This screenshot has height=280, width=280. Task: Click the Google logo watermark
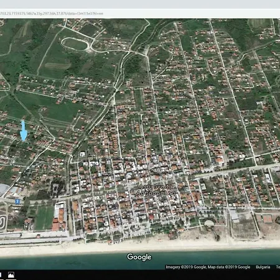point(139,257)
